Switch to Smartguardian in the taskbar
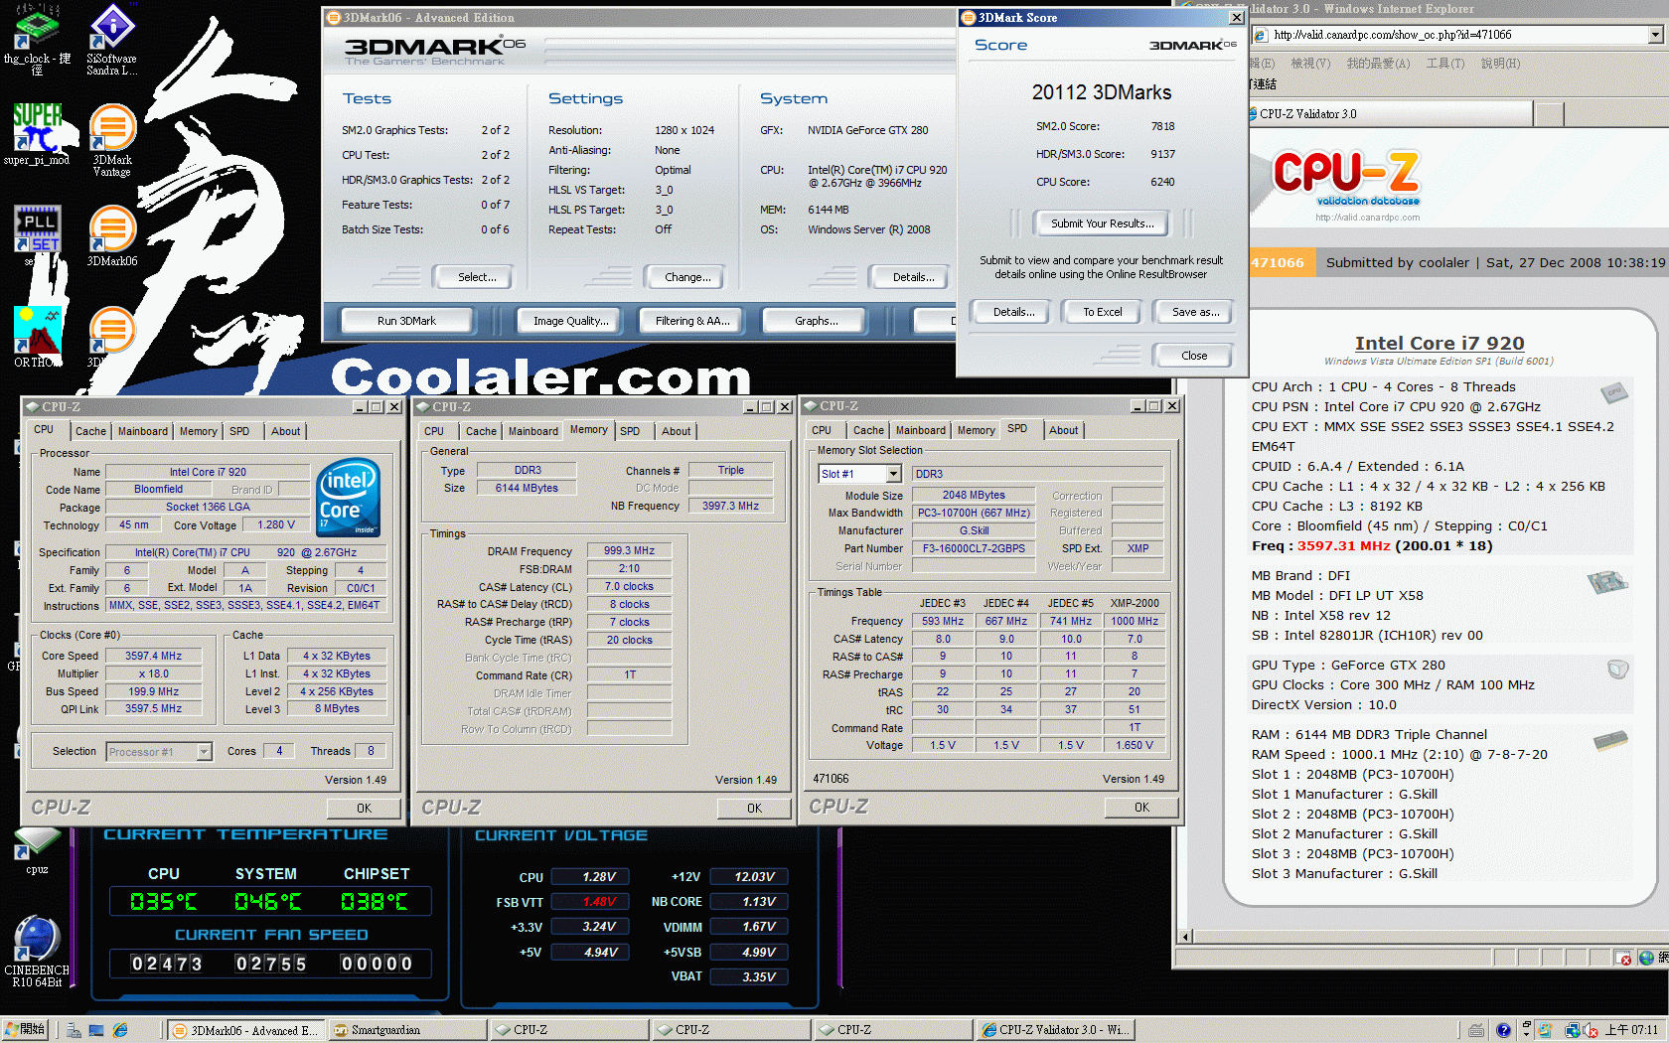Viewport: 1669px width, 1043px height. [x=407, y=1030]
